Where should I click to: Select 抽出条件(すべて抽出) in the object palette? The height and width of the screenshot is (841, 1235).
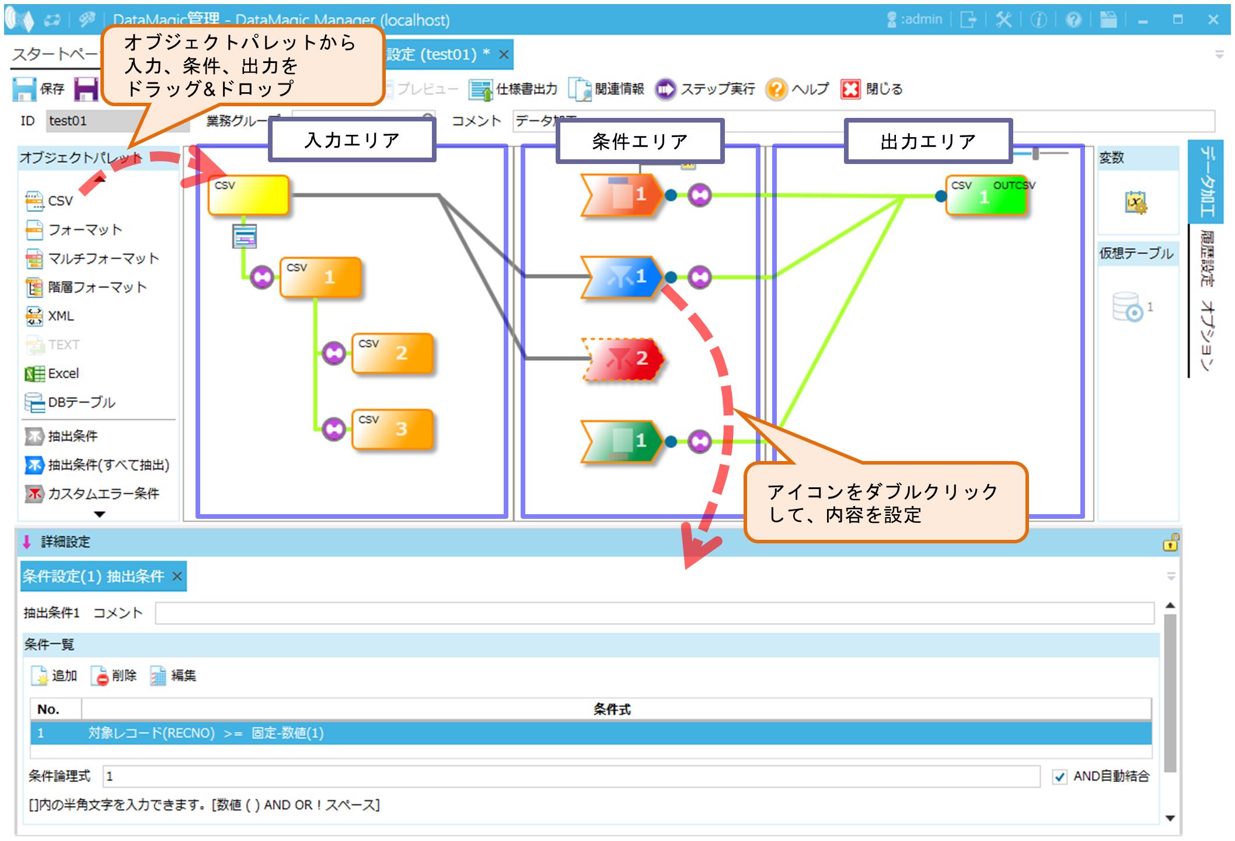click(x=97, y=465)
